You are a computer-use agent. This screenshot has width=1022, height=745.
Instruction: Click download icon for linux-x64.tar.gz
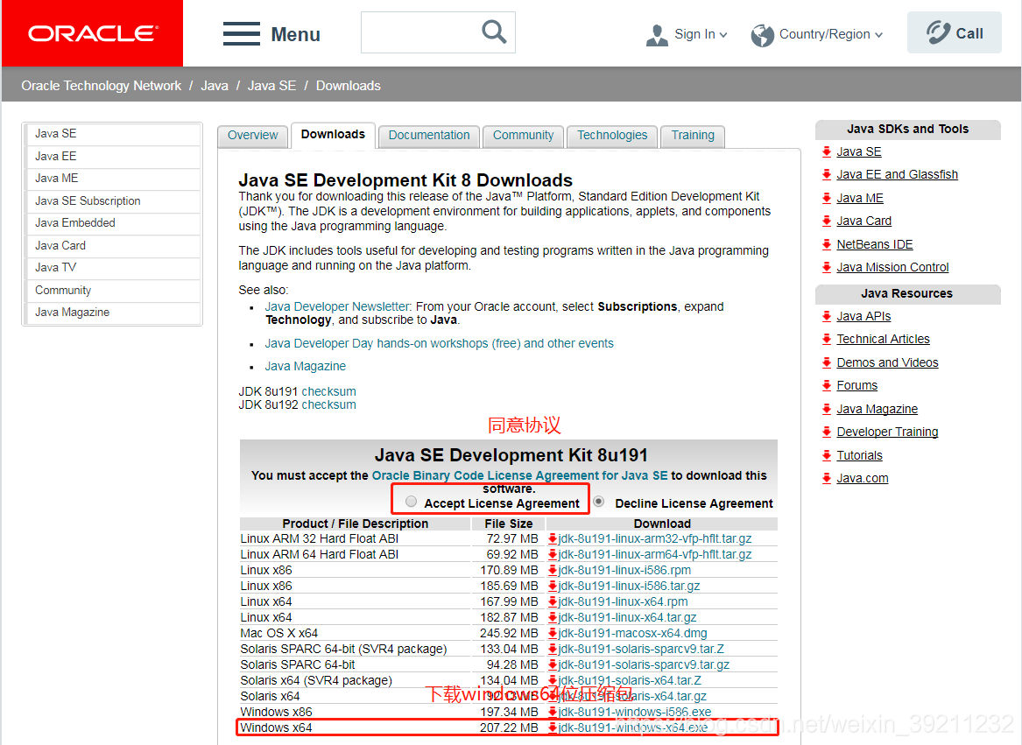click(x=553, y=617)
